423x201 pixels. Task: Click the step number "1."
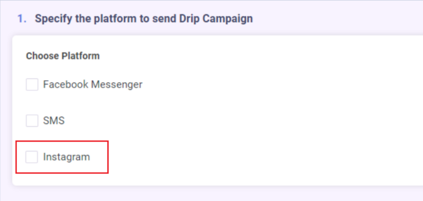pyautogui.click(x=22, y=19)
